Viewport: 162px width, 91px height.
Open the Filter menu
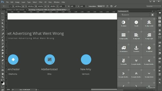tap(40, 2)
